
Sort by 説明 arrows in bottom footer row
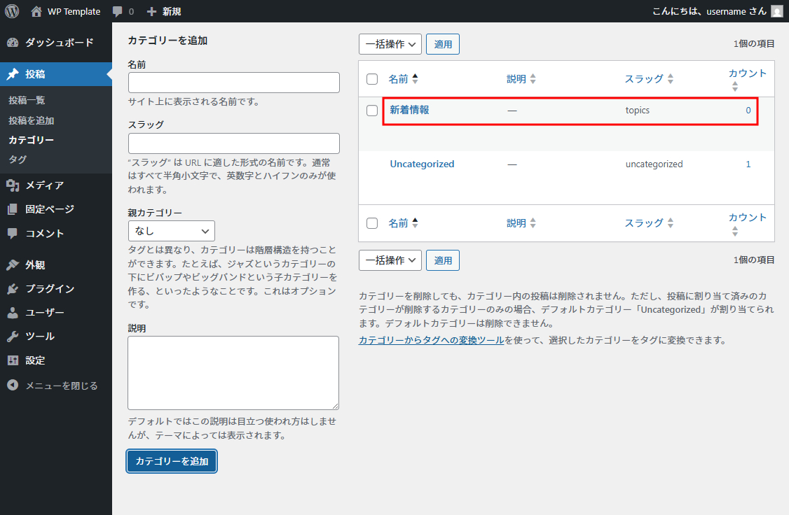533,223
